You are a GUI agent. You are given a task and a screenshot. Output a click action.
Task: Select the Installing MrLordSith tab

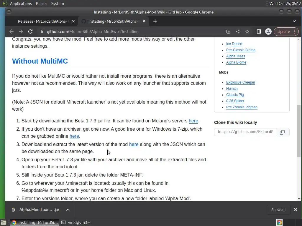click(x=113, y=21)
